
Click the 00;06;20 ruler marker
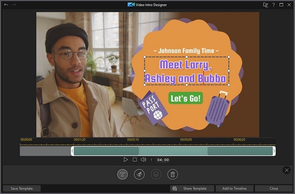tap(239, 140)
